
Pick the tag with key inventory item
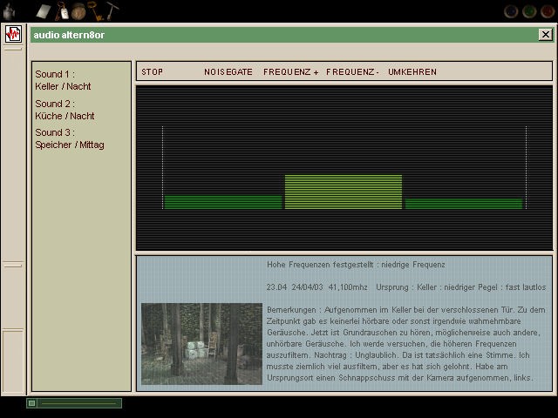[x=63, y=11]
